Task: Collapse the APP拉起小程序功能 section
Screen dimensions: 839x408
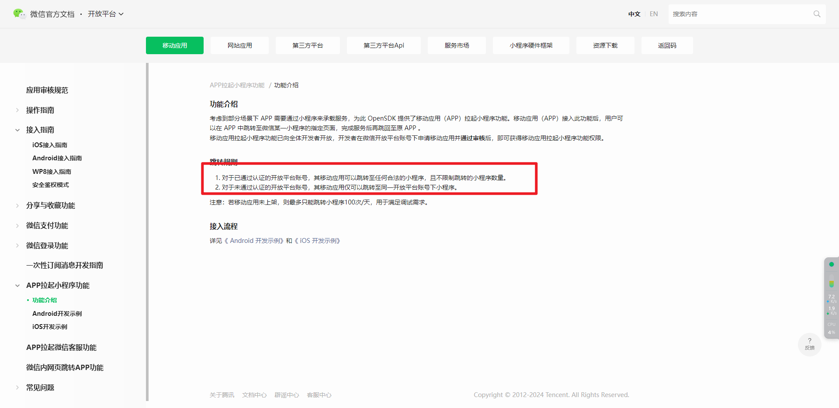Action: (17, 285)
